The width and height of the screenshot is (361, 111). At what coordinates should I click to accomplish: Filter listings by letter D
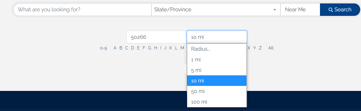point(132,48)
